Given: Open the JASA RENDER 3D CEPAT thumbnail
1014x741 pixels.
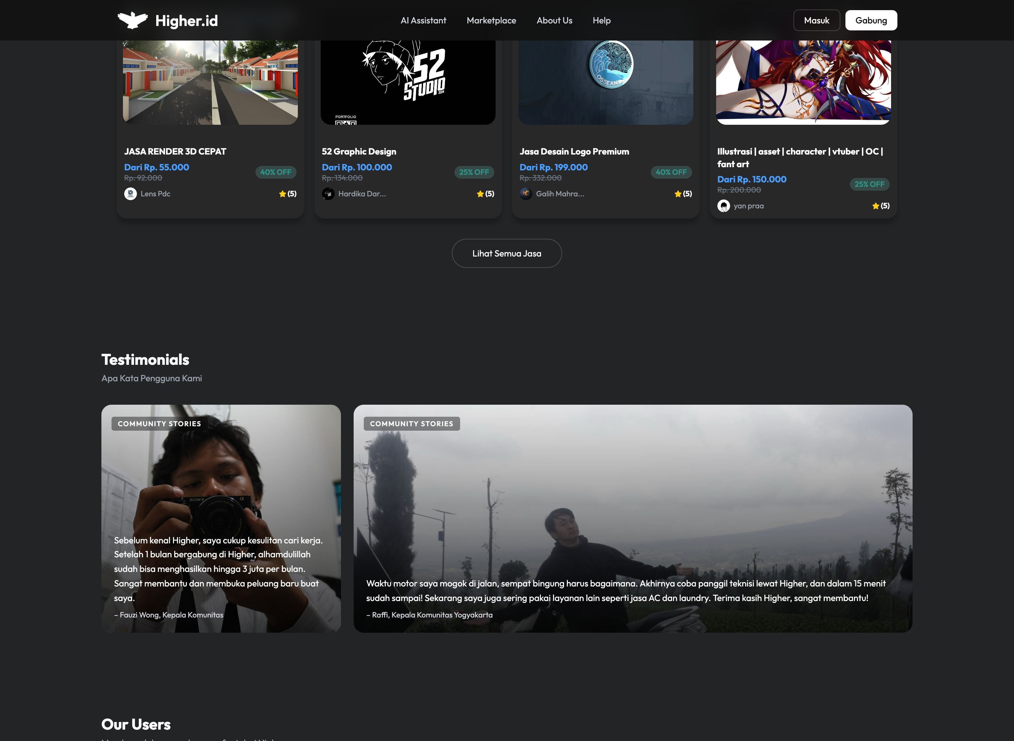Looking at the screenshot, I should click(x=210, y=83).
